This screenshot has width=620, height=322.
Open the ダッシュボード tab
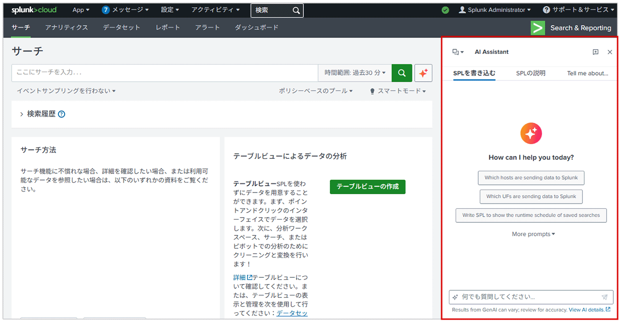256,27
